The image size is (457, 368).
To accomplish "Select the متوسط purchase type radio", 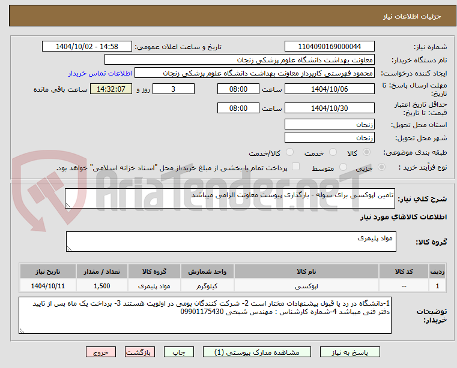I will click(x=343, y=167).
